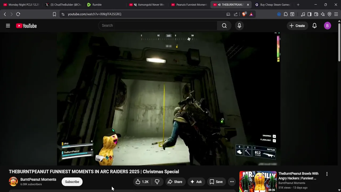Open BurntPeanut Moments name under recommended video
Screen dimensions: 341x192
(x=292, y=183)
